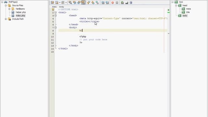
Task: Jump to the next bookmark
Action: click(x=93, y=3)
